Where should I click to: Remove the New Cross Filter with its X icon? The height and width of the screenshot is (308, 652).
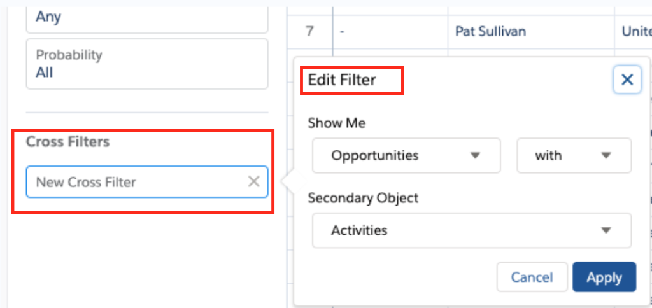[253, 181]
